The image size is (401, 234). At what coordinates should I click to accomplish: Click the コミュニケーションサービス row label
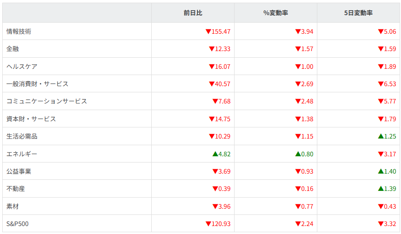pyautogui.click(x=47, y=101)
